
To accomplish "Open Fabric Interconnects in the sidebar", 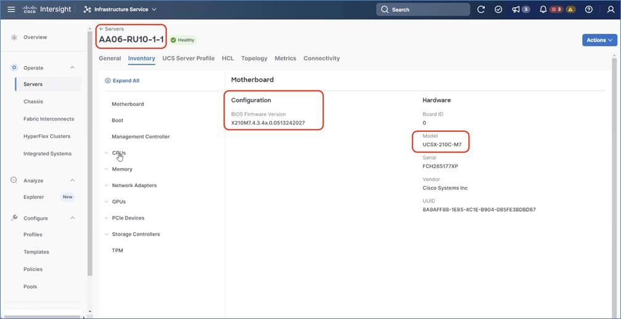I will pos(49,119).
